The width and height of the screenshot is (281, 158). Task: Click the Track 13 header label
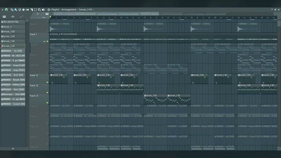34,96
